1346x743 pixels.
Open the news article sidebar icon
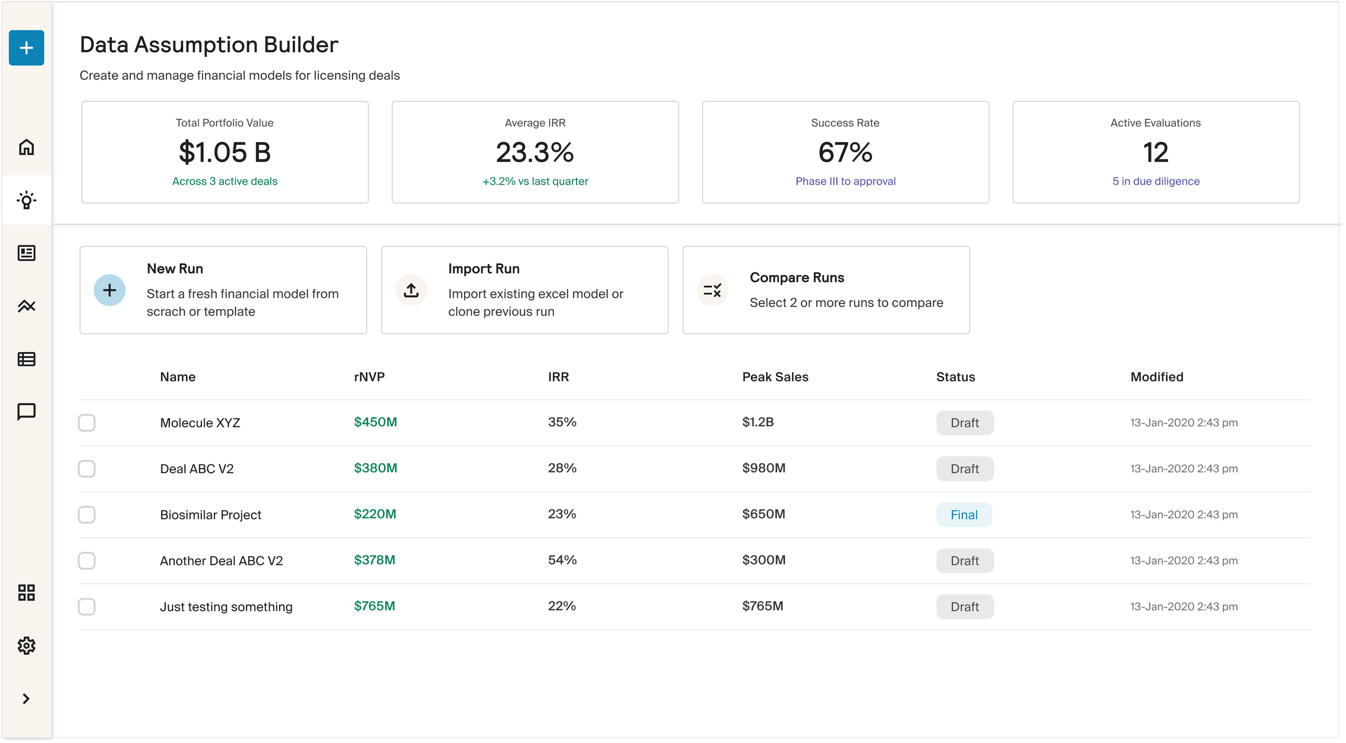pos(26,253)
